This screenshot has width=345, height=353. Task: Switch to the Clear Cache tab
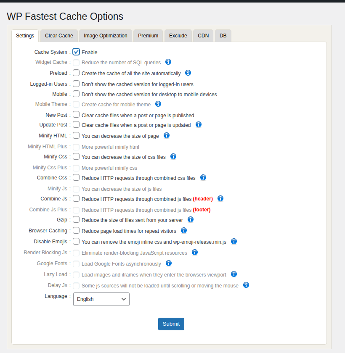[59, 36]
